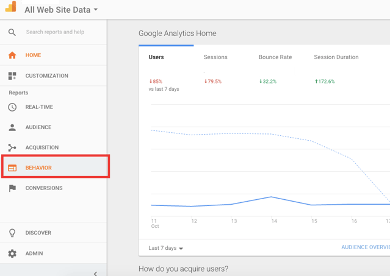Click the Discover lightbulb icon

(x=12, y=233)
